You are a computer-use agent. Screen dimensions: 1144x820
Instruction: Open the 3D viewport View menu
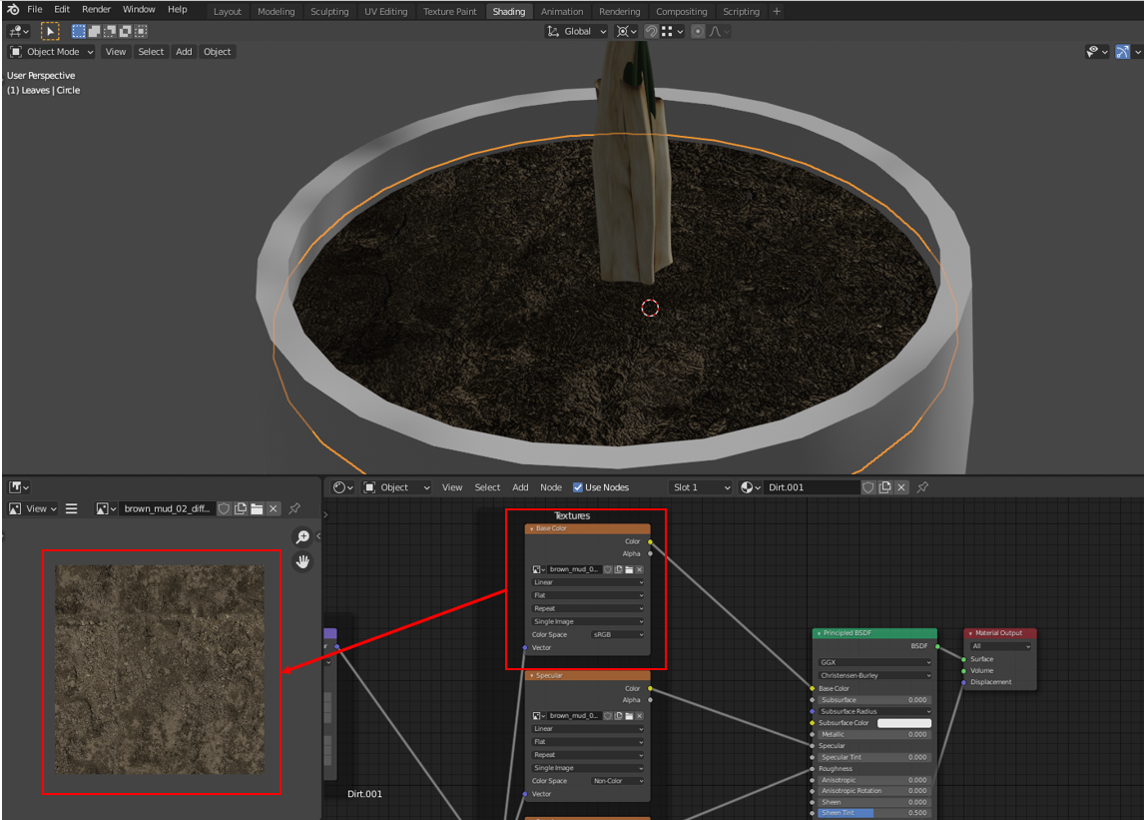click(x=115, y=52)
